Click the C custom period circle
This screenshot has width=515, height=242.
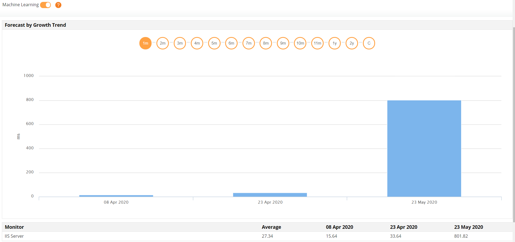[369, 43]
